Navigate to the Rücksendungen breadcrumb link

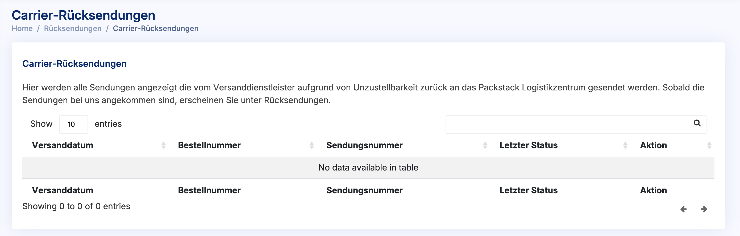point(73,28)
